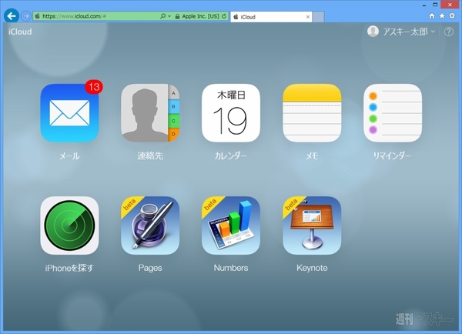Click the refresh button in address bar
This screenshot has height=334, width=462.
tap(224, 16)
